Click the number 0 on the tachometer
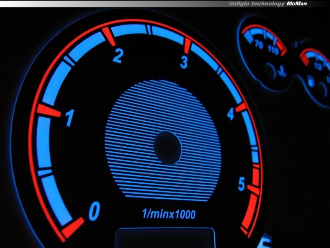This screenshot has height=248, width=330. tap(94, 212)
